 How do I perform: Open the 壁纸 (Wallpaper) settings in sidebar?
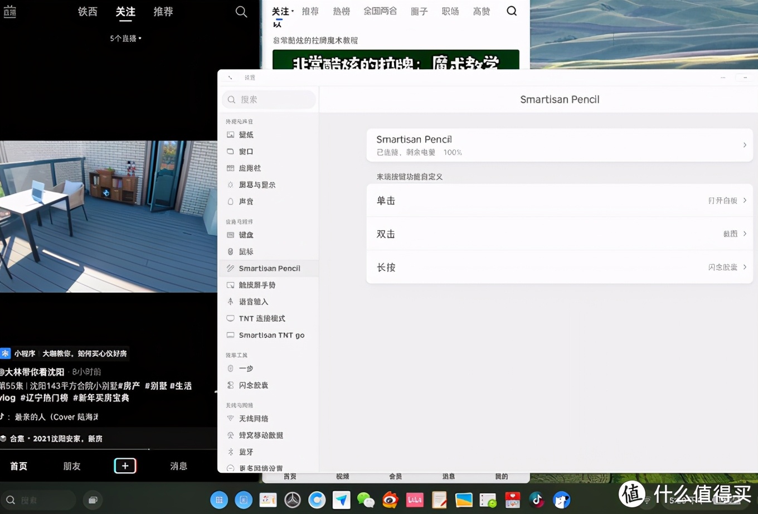tap(245, 134)
